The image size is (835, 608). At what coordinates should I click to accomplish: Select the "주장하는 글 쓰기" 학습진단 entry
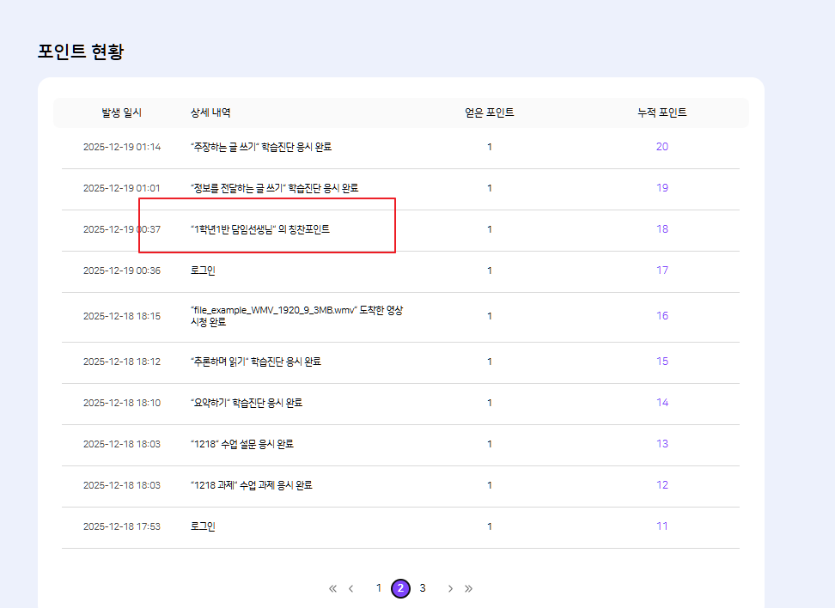click(260, 147)
